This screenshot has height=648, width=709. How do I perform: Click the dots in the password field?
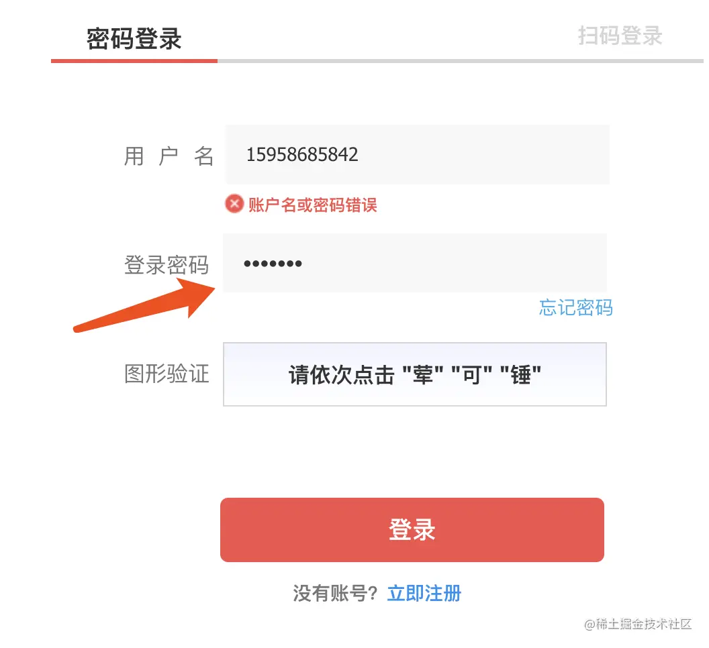(x=272, y=263)
